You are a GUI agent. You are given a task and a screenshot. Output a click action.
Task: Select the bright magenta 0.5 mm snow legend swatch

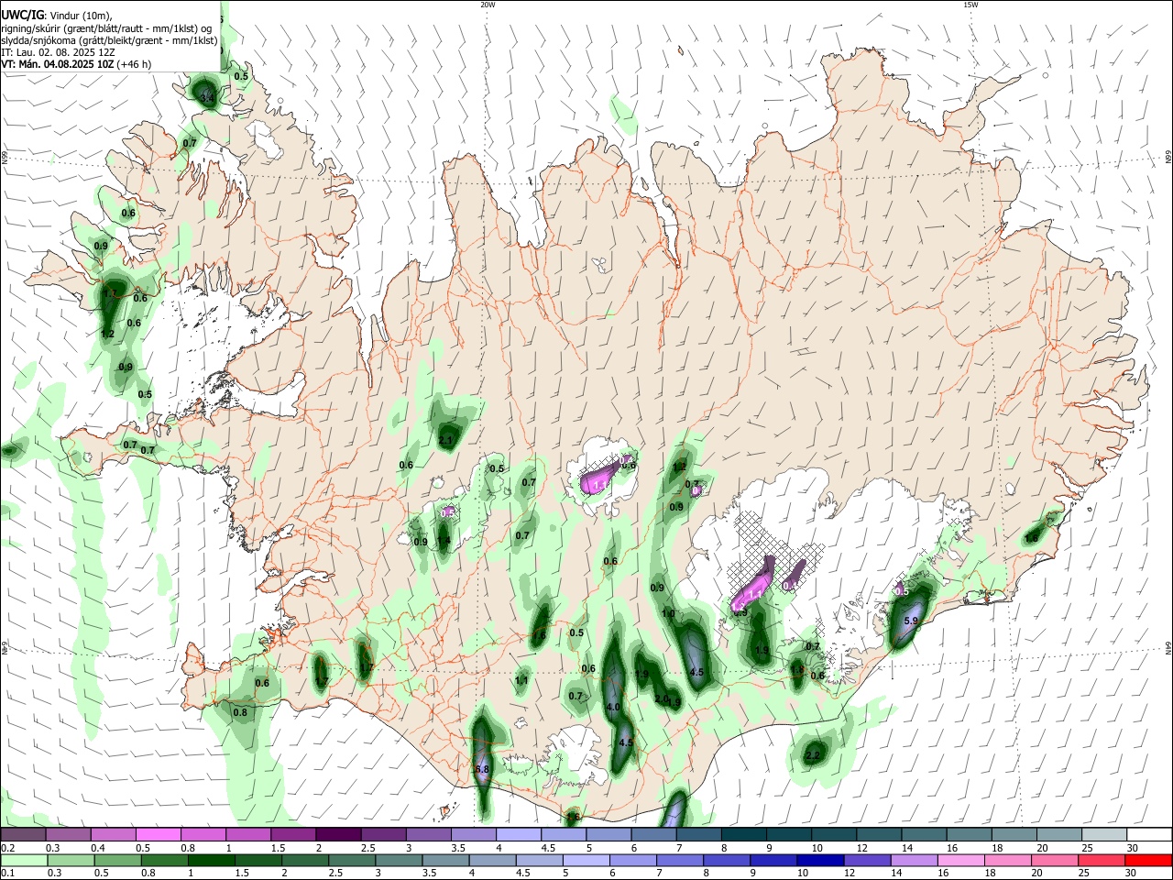(x=159, y=834)
